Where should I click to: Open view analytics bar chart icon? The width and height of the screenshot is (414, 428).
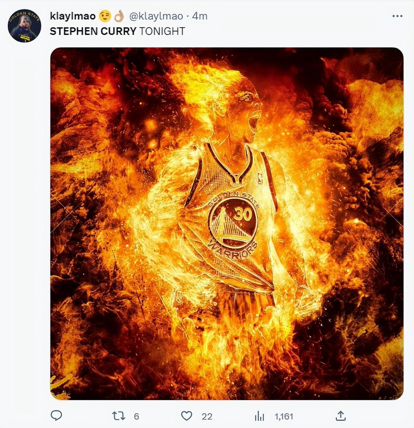[259, 416]
